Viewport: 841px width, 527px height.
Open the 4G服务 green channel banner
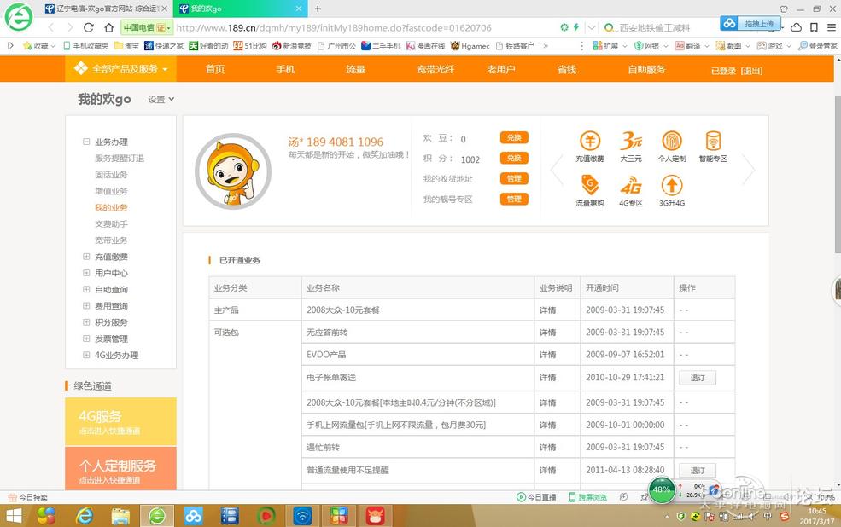(120, 421)
